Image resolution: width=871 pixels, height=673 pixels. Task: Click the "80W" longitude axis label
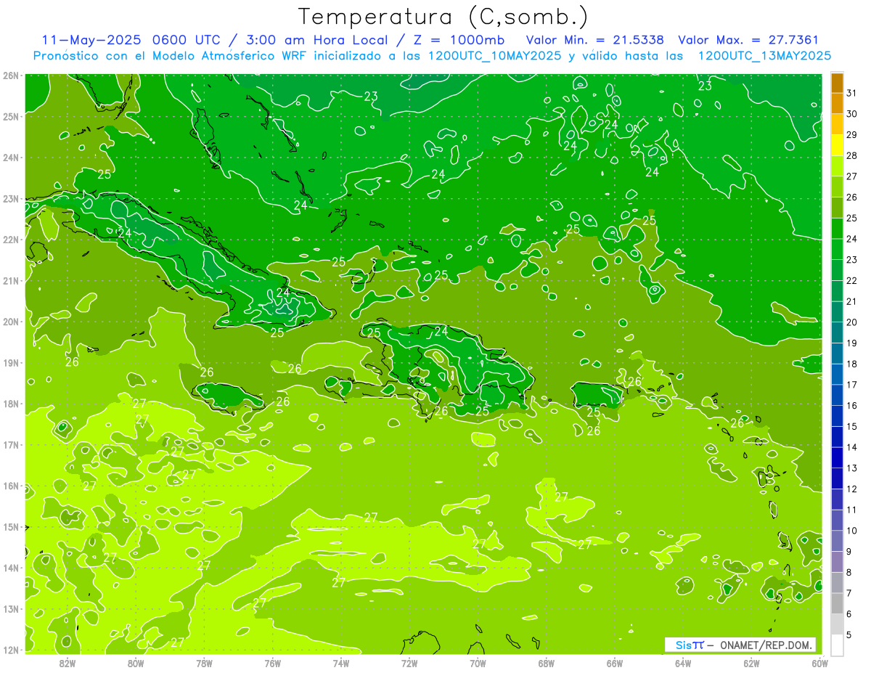click(136, 663)
